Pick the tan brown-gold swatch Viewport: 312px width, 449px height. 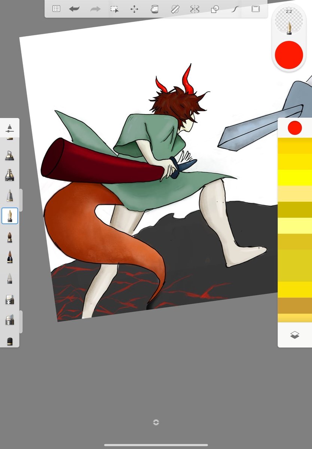coord(295,305)
